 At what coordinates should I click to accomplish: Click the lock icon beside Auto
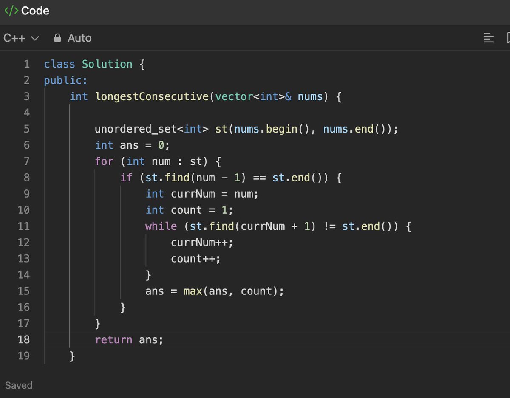[57, 38]
